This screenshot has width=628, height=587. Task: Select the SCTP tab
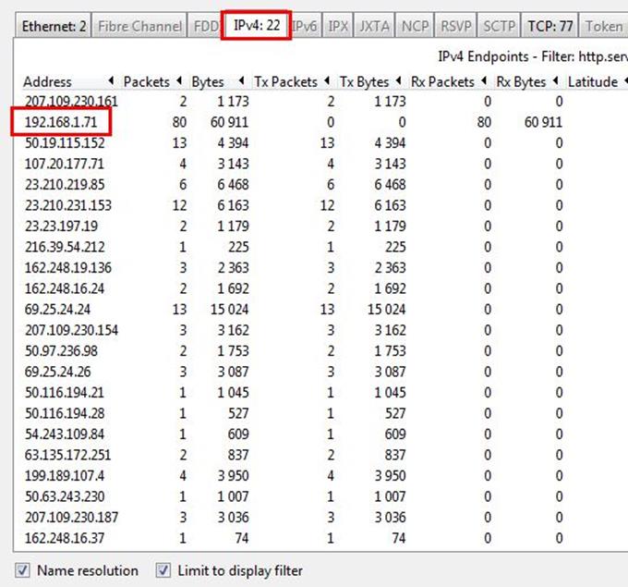point(500,26)
